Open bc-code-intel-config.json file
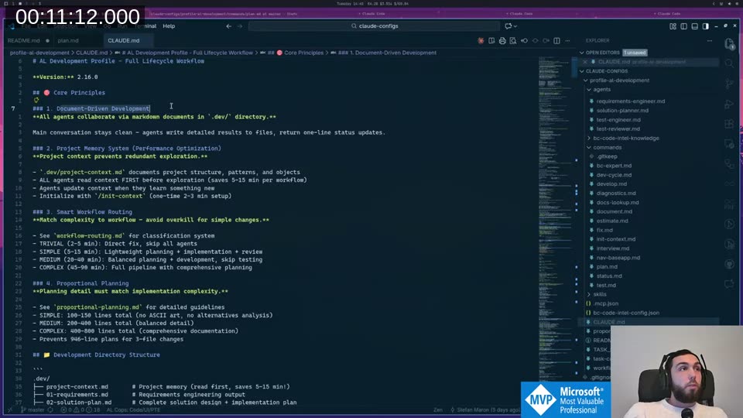 click(626, 313)
